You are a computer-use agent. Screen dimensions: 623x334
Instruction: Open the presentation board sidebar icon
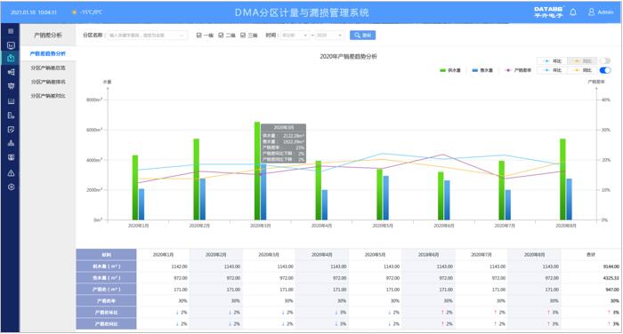tap(11, 86)
